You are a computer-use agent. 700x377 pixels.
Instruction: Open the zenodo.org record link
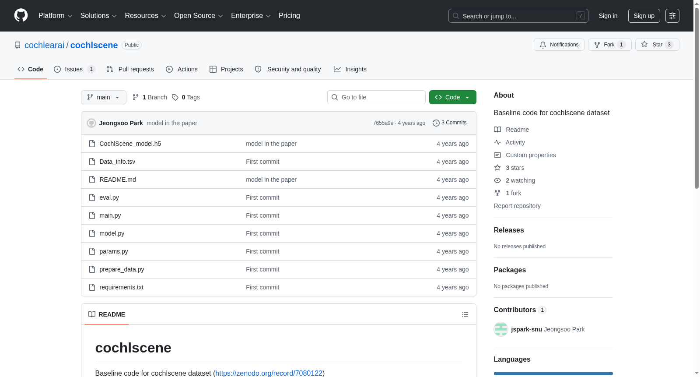(269, 373)
